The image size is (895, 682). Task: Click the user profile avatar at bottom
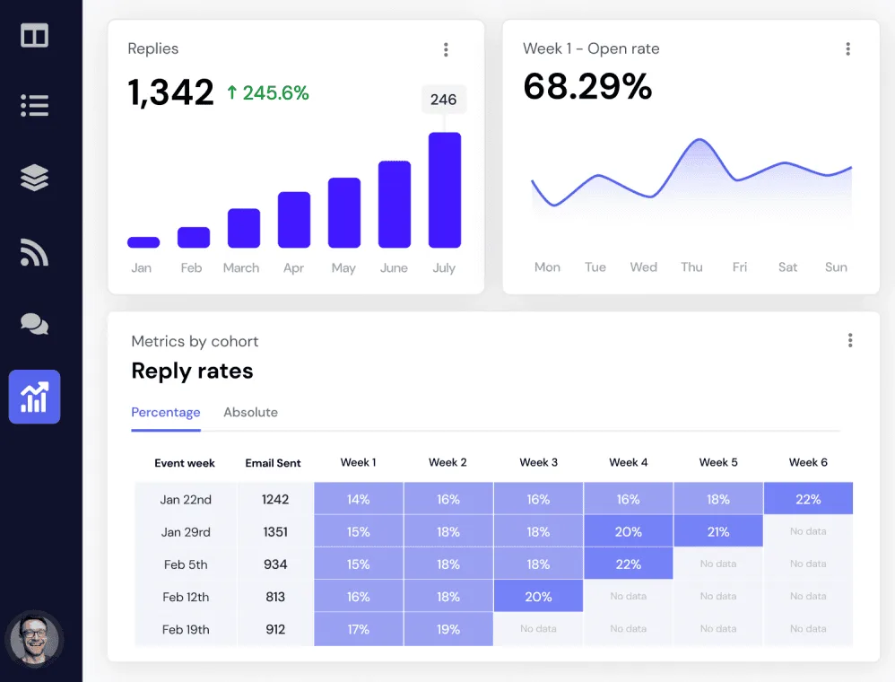click(34, 639)
